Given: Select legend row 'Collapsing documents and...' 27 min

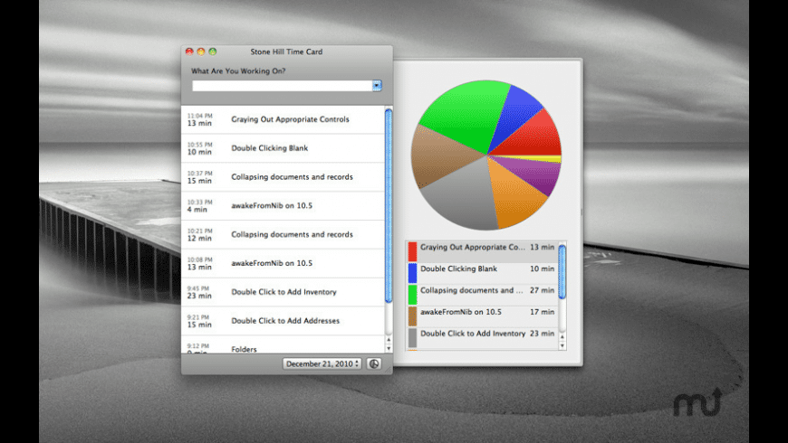Looking at the screenshot, I should 482,295.
